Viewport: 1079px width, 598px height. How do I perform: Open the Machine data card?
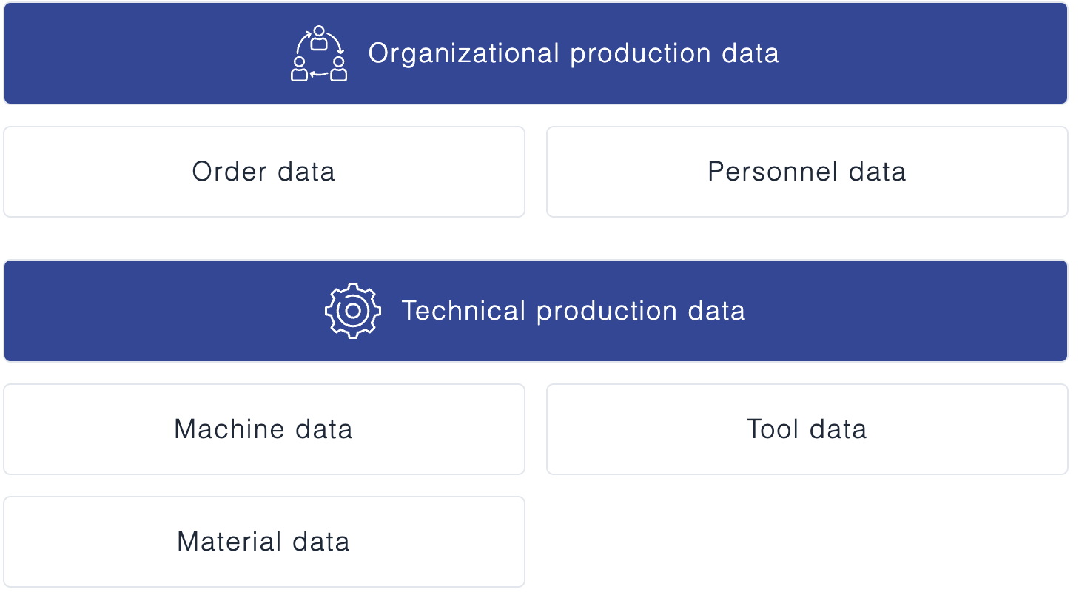point(264,429)
